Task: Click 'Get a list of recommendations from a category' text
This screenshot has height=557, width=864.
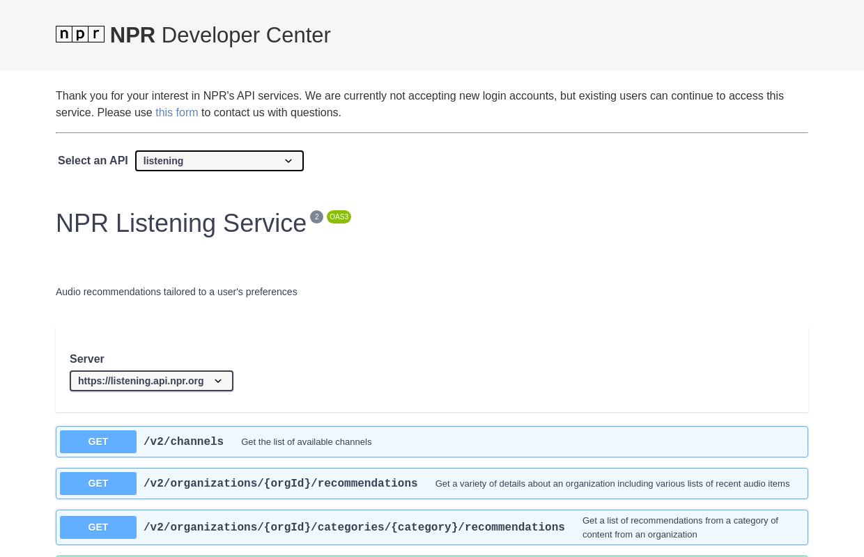Action: (680, 527)
